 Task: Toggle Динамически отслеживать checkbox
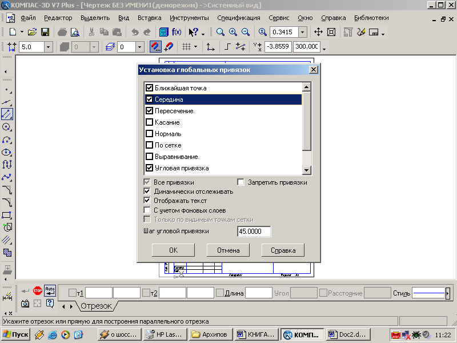[x=147, y=192]
